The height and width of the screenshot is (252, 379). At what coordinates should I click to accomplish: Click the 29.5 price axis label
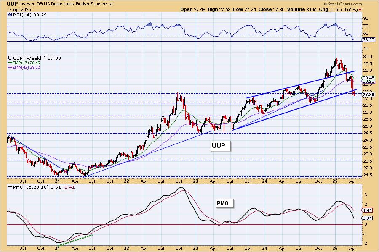[x=368, y=64]
